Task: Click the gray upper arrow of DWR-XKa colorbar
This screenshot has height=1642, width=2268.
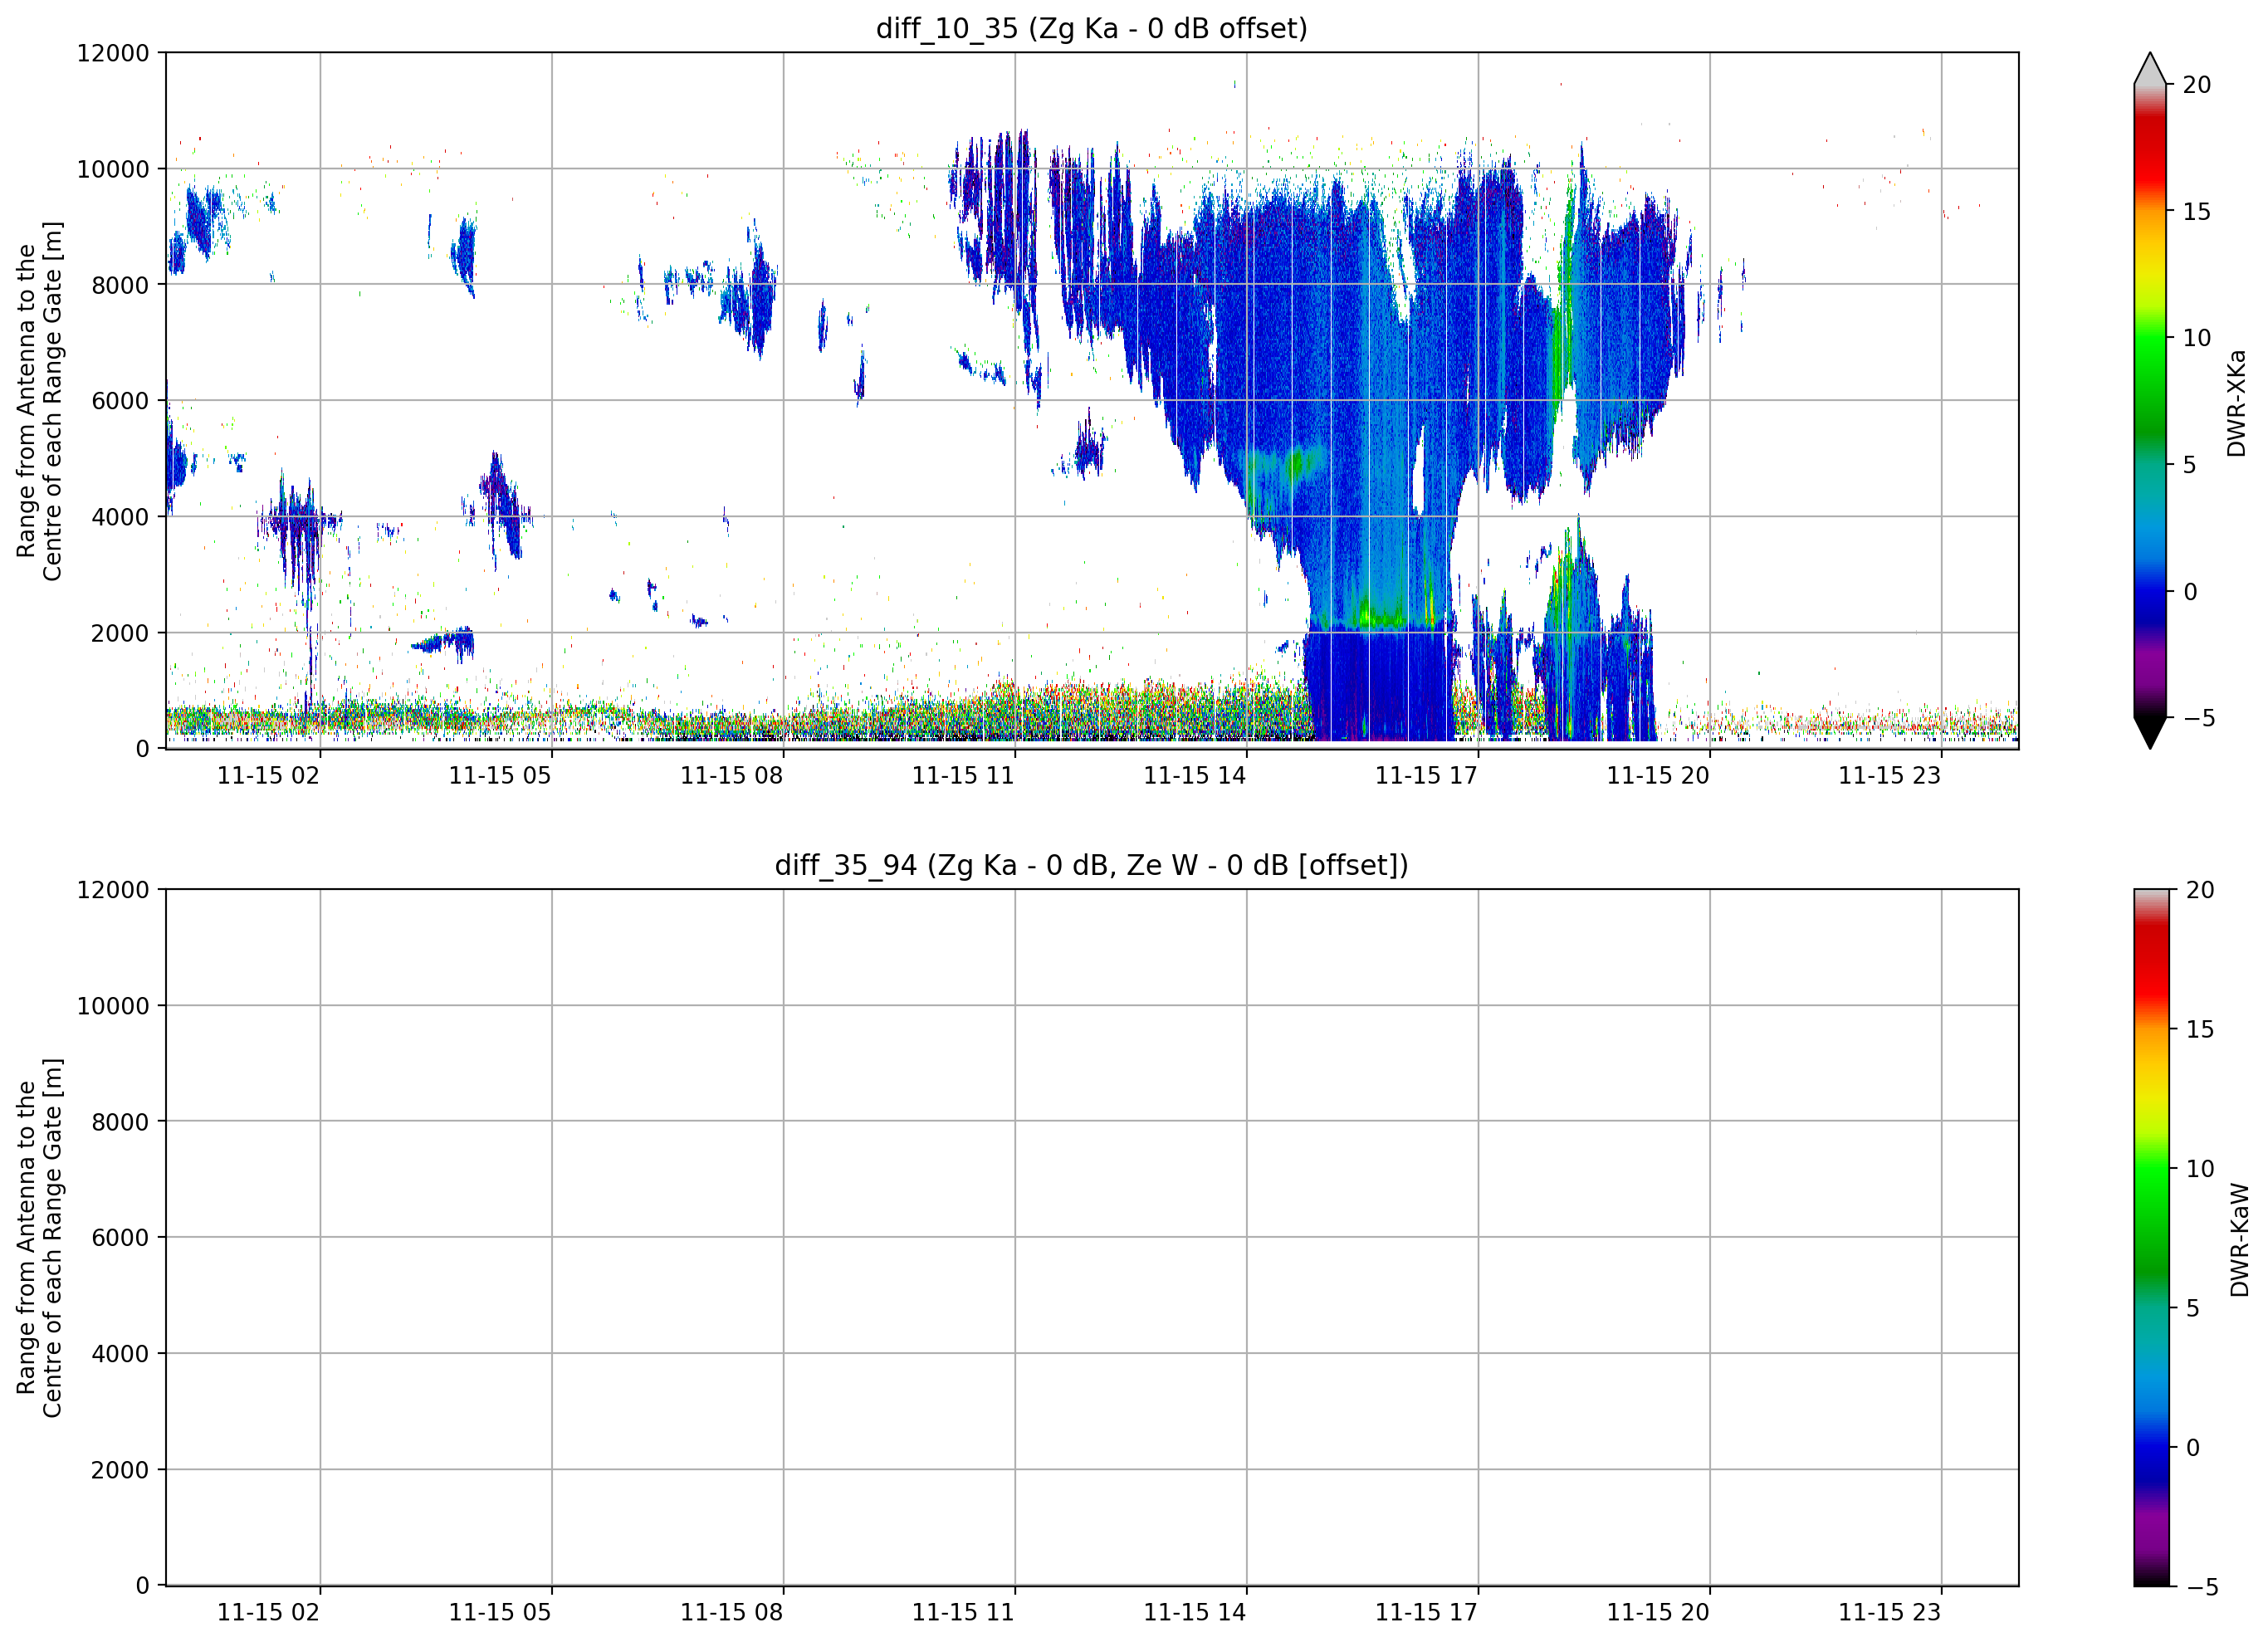Action: click(2150, 68)
